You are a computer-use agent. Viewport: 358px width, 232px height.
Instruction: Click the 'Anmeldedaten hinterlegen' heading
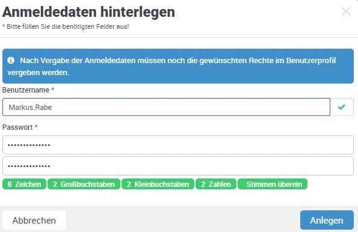[88, 12]
